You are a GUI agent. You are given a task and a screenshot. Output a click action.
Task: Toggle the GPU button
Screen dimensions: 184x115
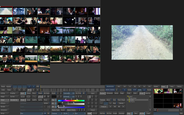(38, 86)
